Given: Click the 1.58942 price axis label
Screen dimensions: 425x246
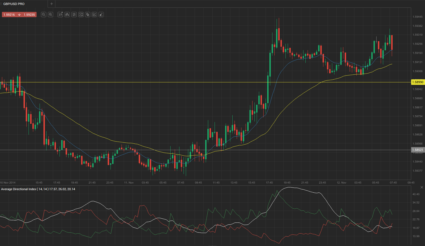Looking at the screenshot, I should pyautogui.click(x=418, y=89).
